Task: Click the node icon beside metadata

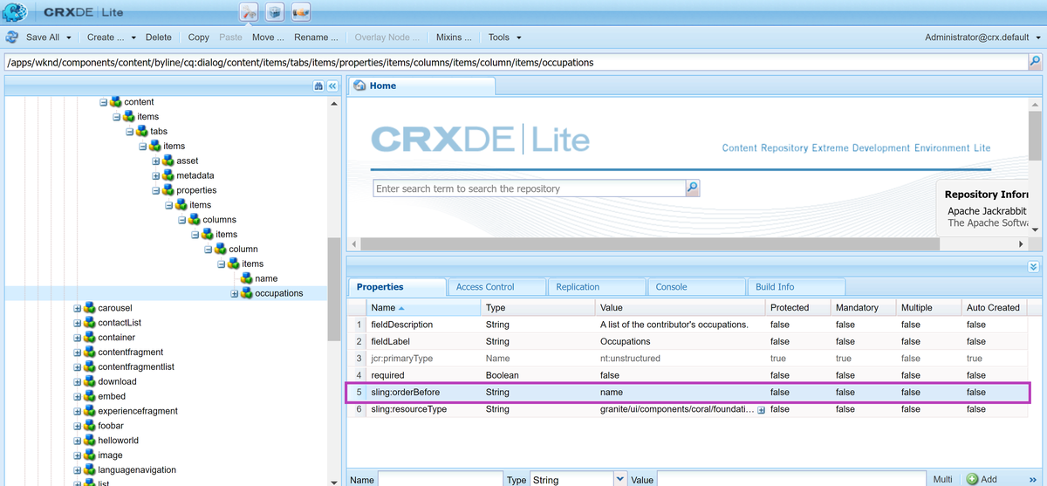Action: pyautogui.click(x=168, y=175)
